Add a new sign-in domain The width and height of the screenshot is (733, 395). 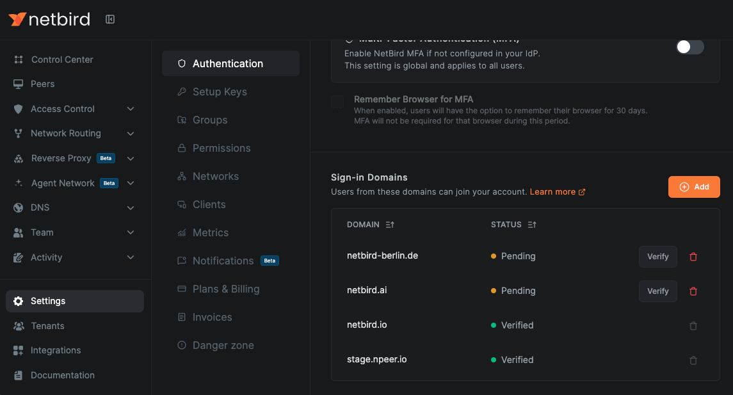tap(694, 187)
